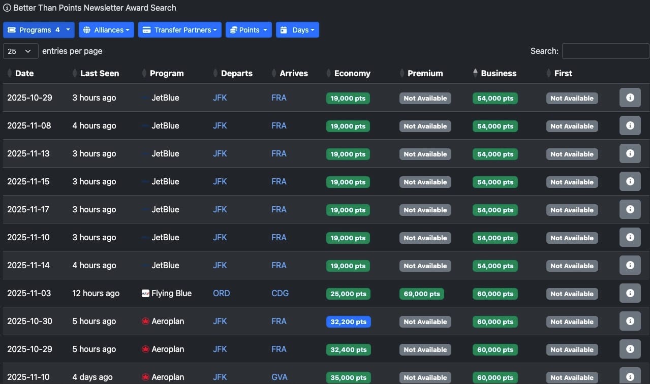The image size is (650, 384).
Task: Sort by the Arrives column
Action: click(x=293, y=73)
